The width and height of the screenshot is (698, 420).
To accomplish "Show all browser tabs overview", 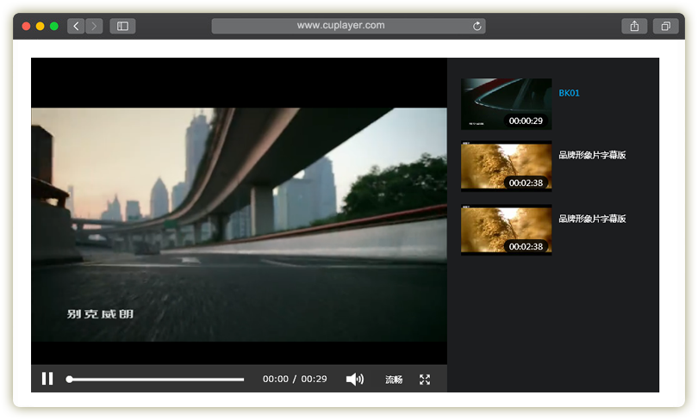I will click(665, 27).
